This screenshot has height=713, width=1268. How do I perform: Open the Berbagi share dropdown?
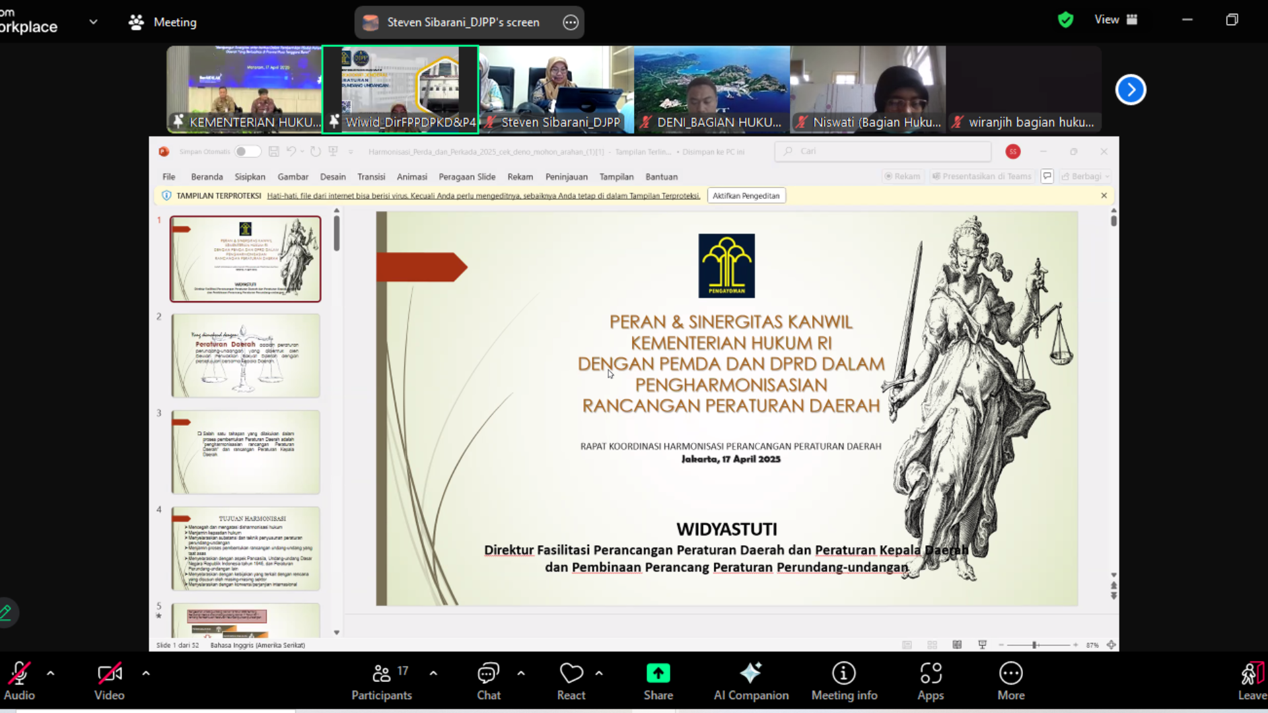tap(1086, 176)
